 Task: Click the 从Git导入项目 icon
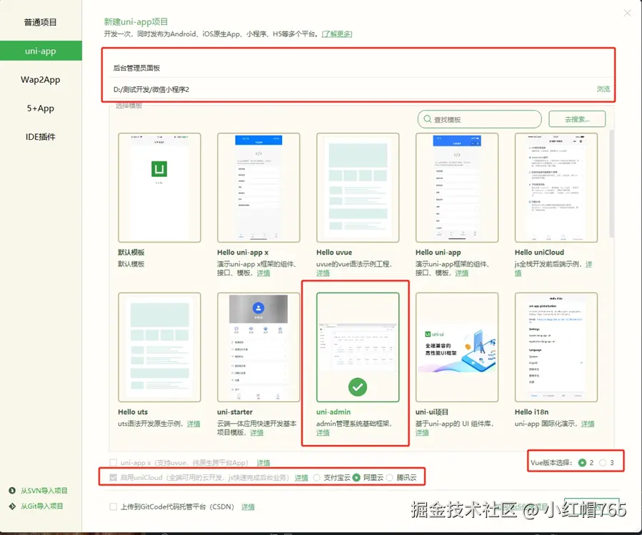pos(12,506)
